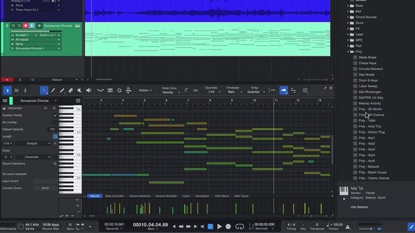
Task: Click the Quantize Q icon
Action: click(x=119, y=91)
